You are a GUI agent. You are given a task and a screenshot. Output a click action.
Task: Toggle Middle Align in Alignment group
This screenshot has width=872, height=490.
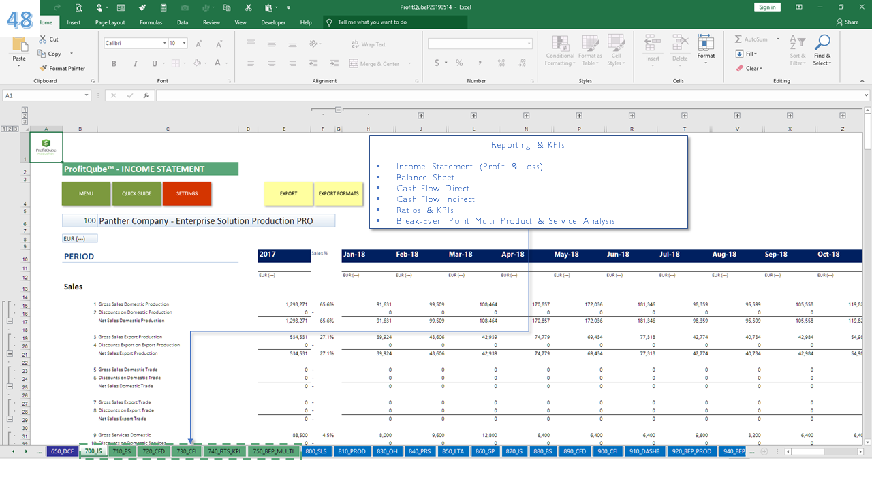tap(270, 44)
